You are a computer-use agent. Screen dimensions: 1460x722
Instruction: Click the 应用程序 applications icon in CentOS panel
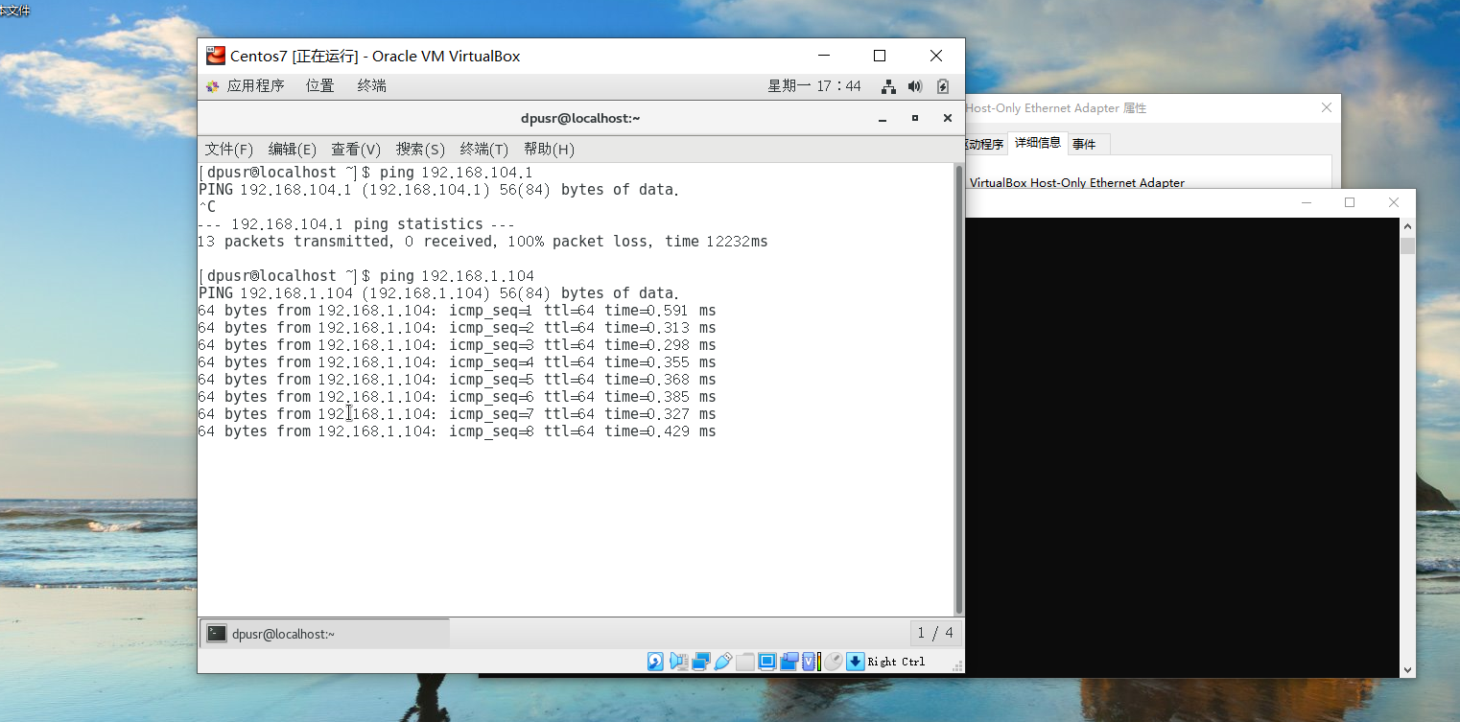tap(213, 86)
